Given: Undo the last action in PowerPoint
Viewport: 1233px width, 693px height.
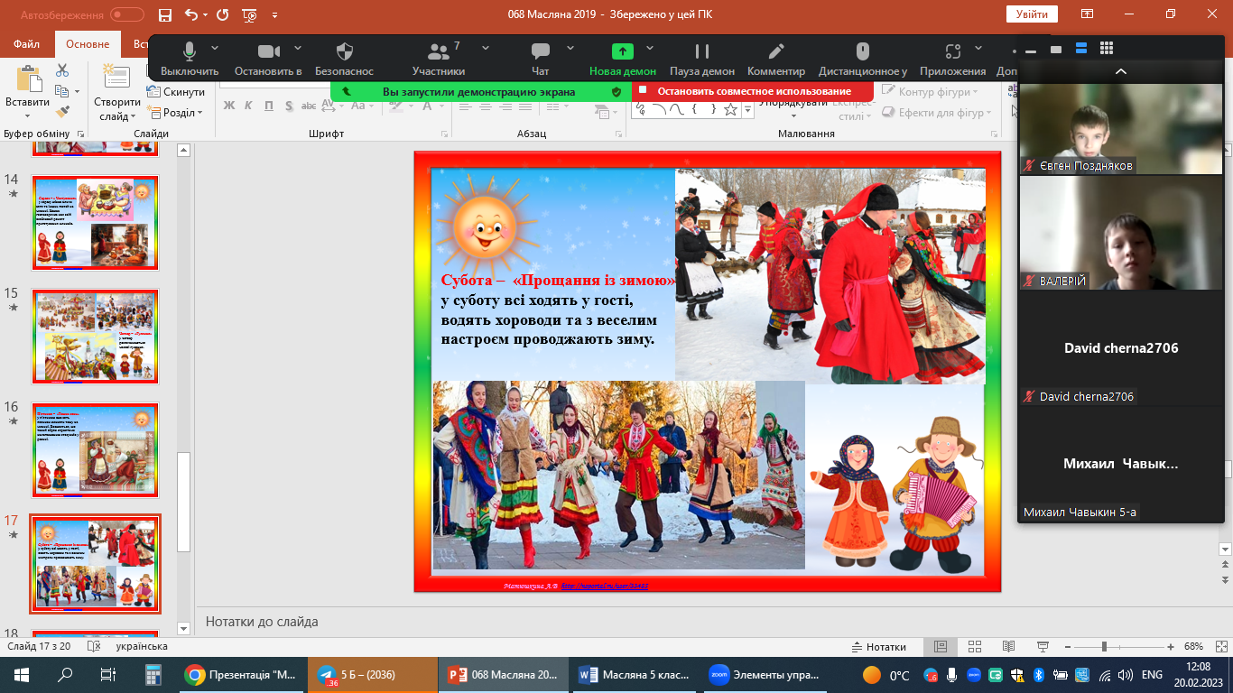Looking at the screenshot, I should coord(190,14).
